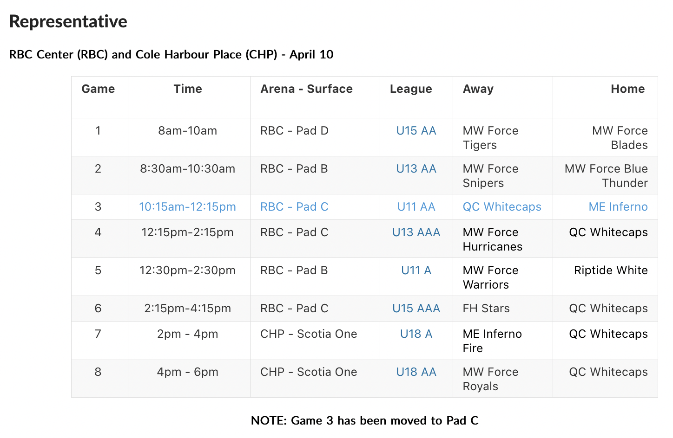
Task: Click the League column header
Action: (x=411, y=89)
